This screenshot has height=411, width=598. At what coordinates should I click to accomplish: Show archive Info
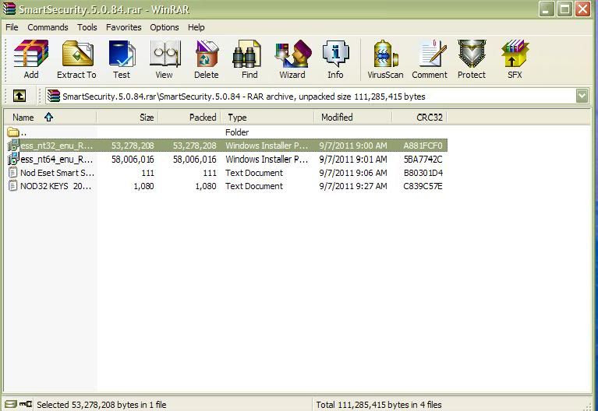click(335, 54)
